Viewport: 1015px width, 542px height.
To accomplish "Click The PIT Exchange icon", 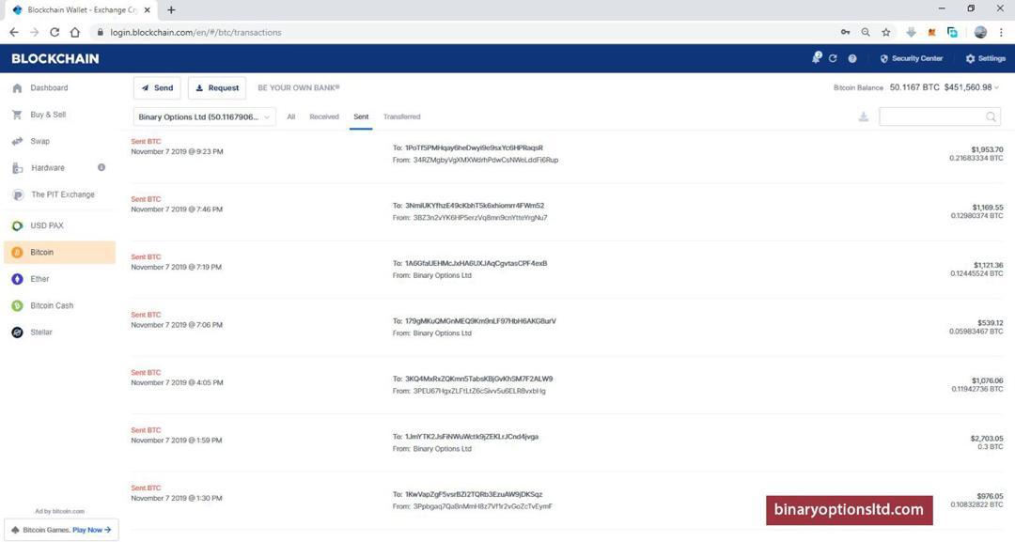I will click(x=18, y=194).
